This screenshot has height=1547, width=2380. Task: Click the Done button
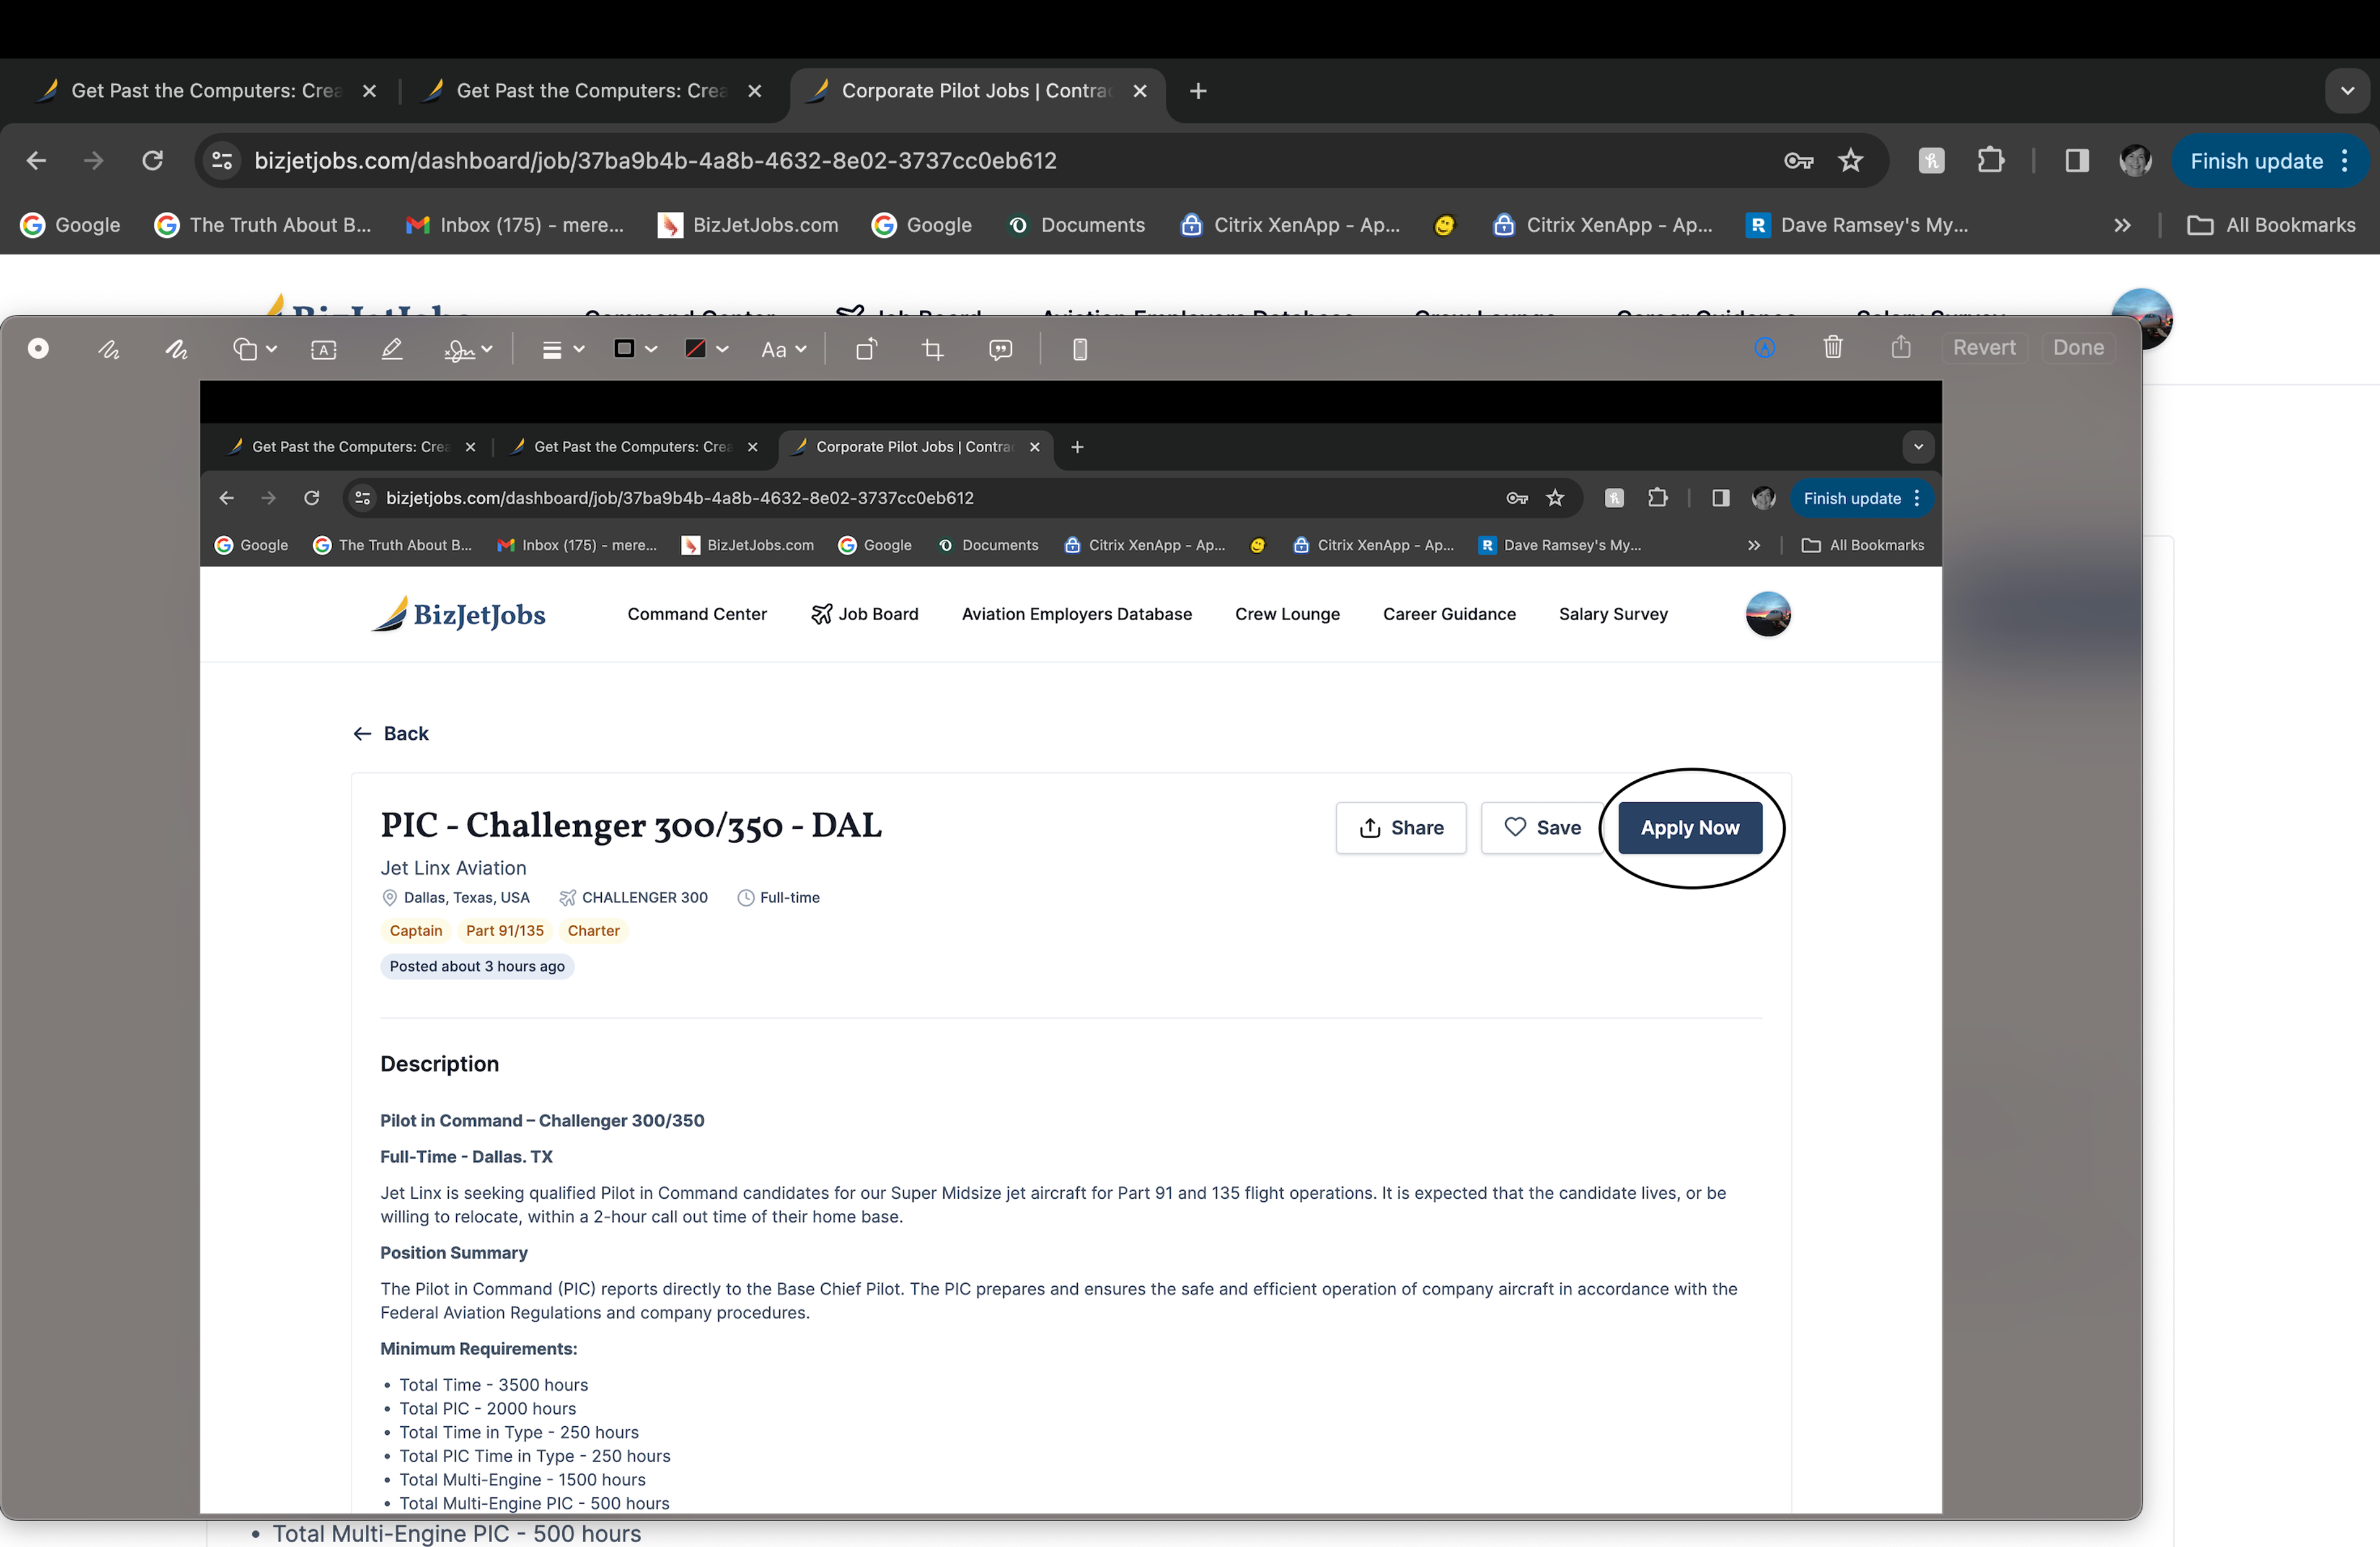2077,348
